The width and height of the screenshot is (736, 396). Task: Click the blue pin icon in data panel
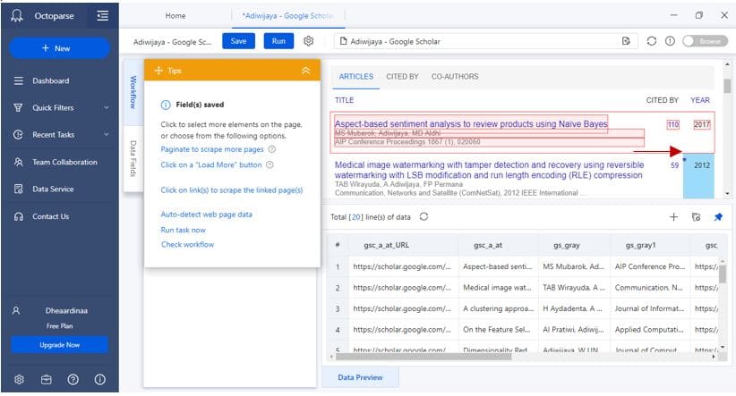click(717, 216)
